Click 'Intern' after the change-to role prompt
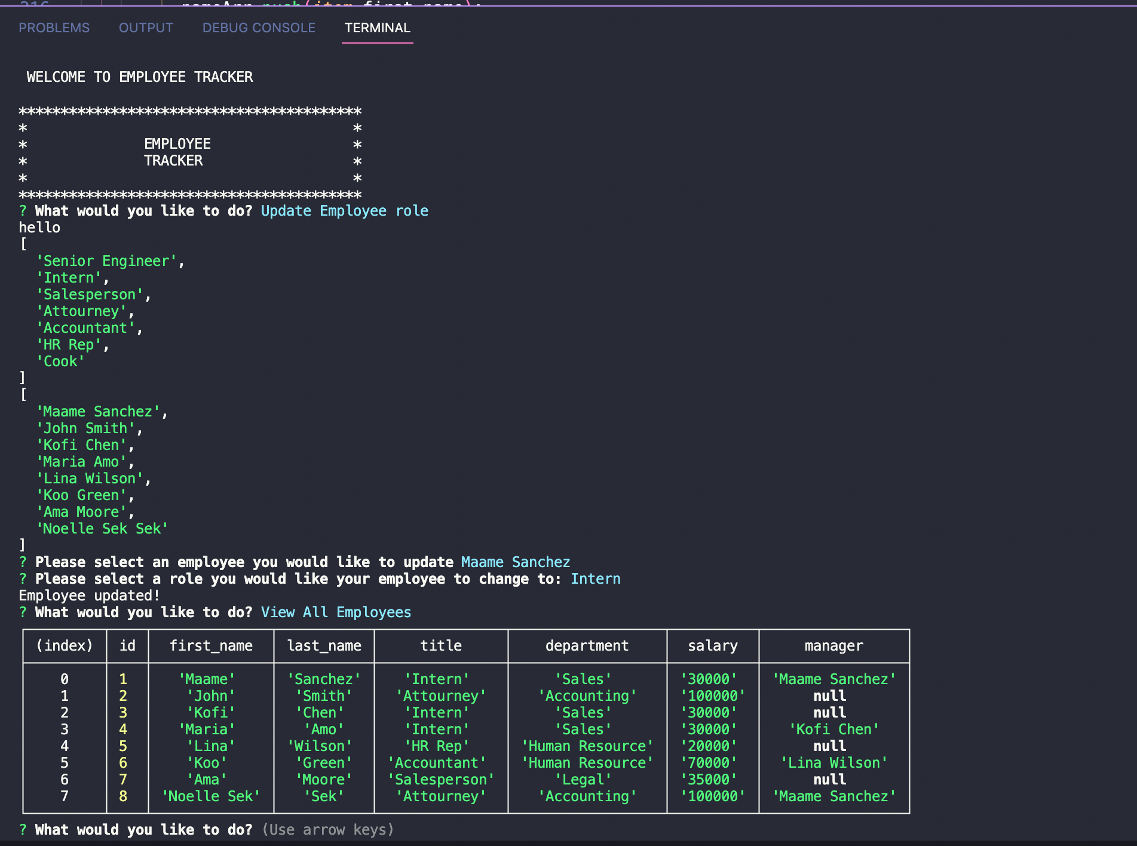The width and height of the screenshot is (1137, 846). pyautogui.click(x=595, y=579)
